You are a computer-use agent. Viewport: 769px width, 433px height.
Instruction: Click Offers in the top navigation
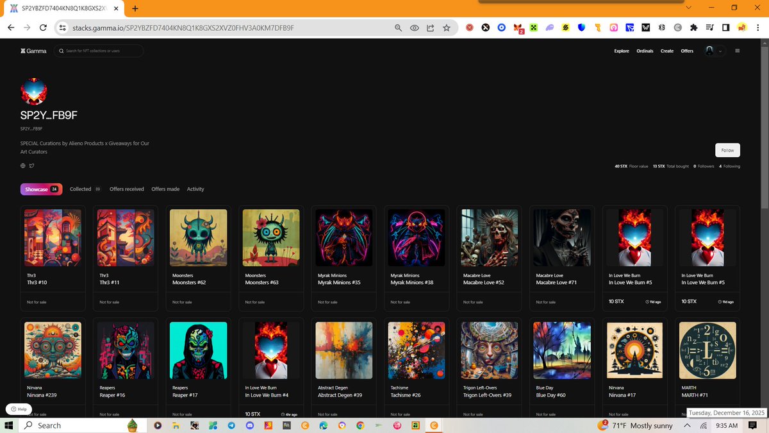pyautogui.click(x=687, y=51)
